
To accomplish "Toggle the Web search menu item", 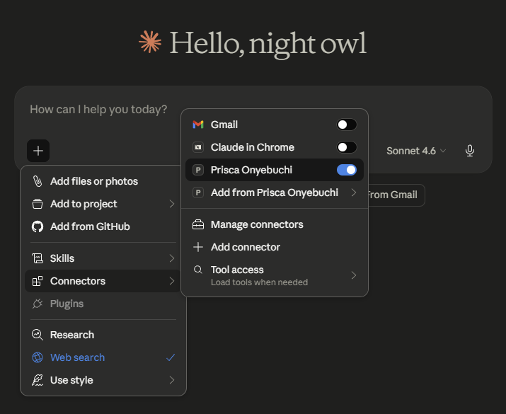I will pos(103,357).
